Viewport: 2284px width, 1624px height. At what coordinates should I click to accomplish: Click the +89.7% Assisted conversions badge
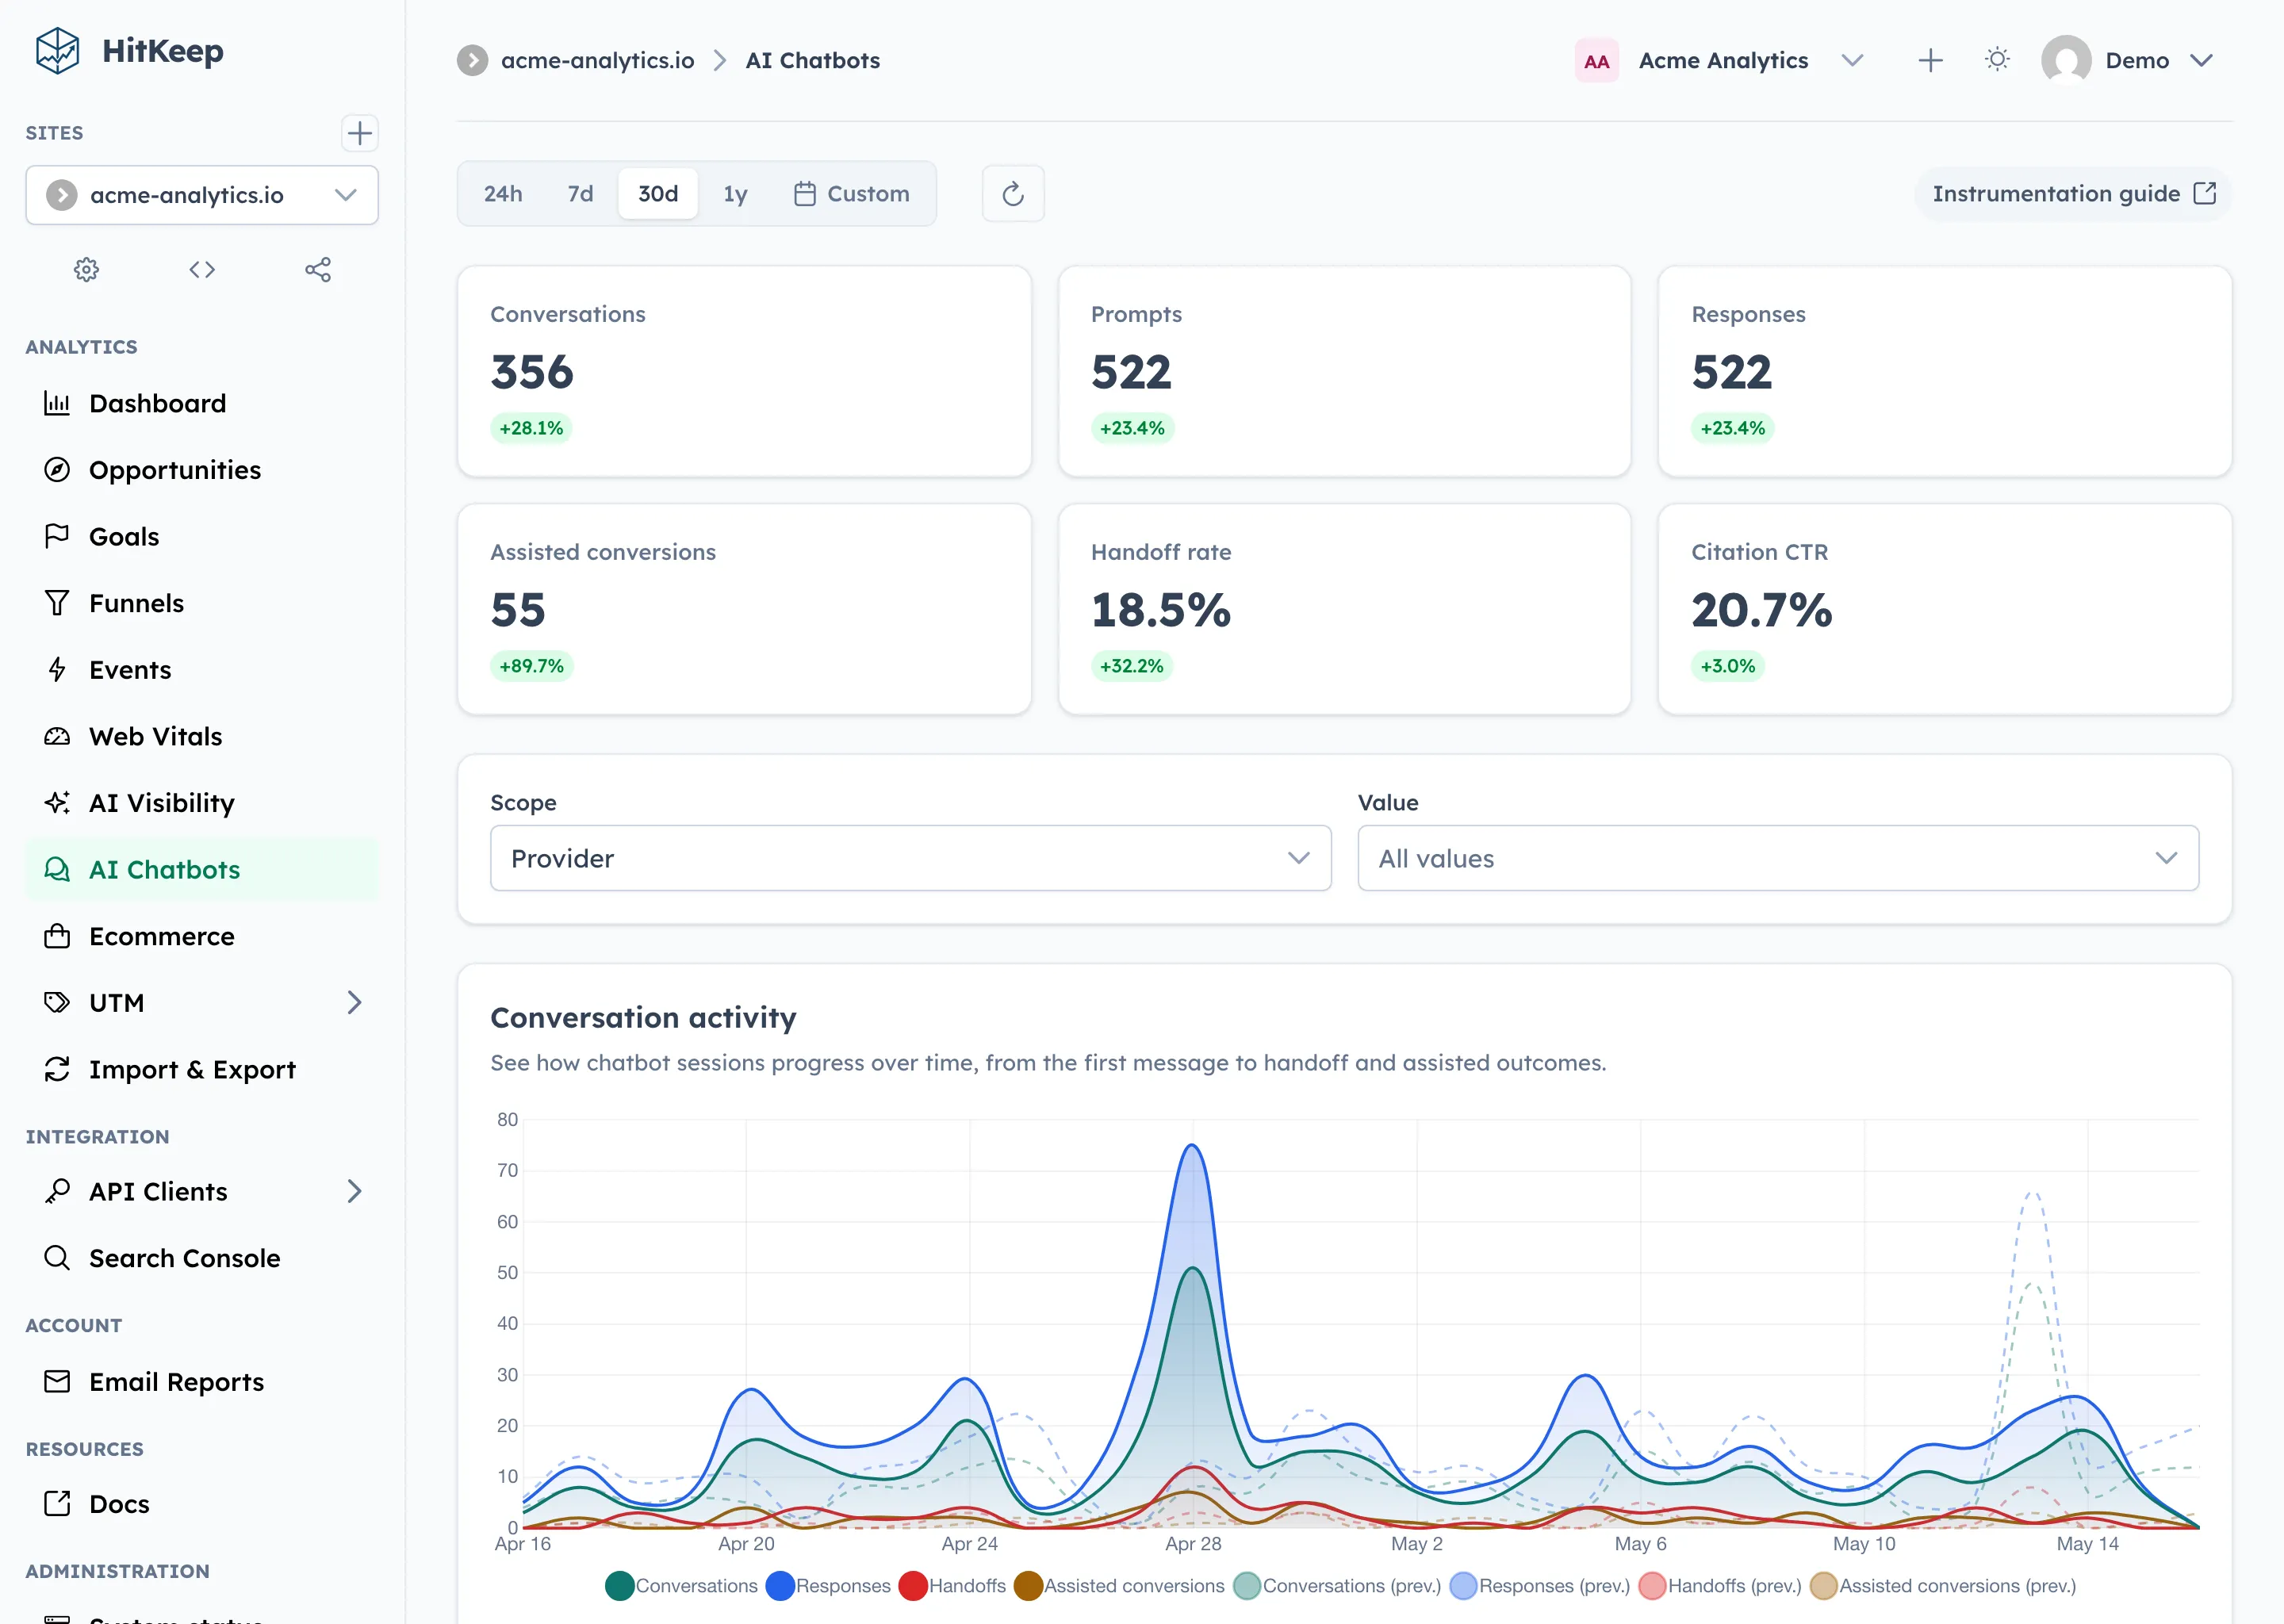(531, 666)
